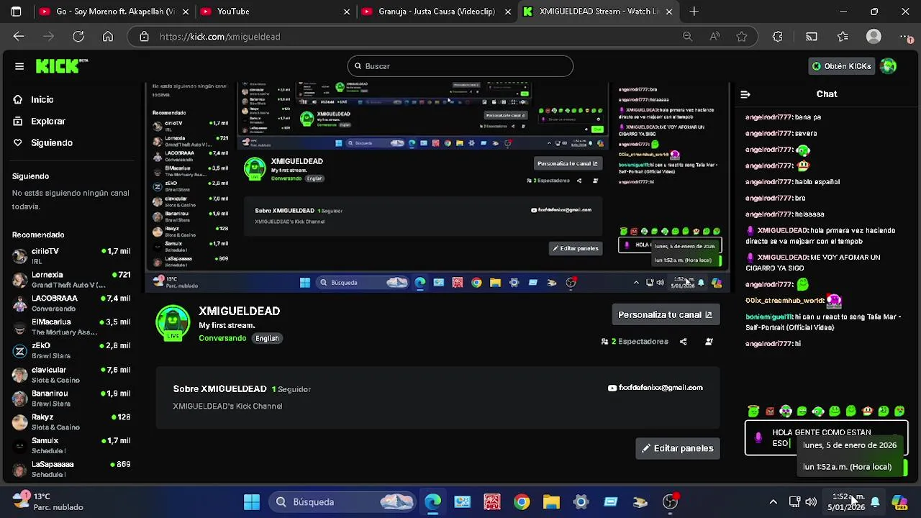921x518 pixels.
Task: Open recommended channel ElMacarius
Action: pyautogui.click(x=71, y=327)
